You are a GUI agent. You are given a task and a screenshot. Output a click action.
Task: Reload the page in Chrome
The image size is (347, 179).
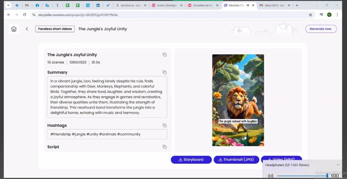(24, 15)
